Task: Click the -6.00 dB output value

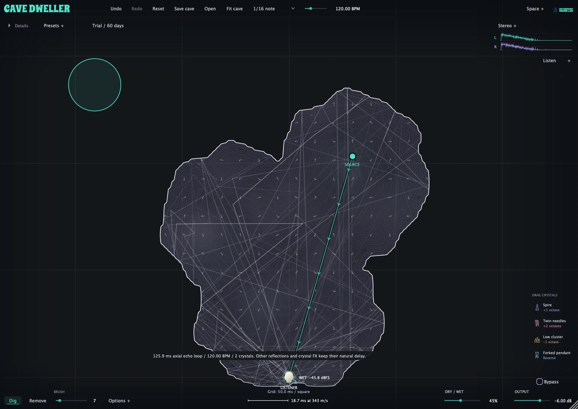Action: [x=563, y=401]
